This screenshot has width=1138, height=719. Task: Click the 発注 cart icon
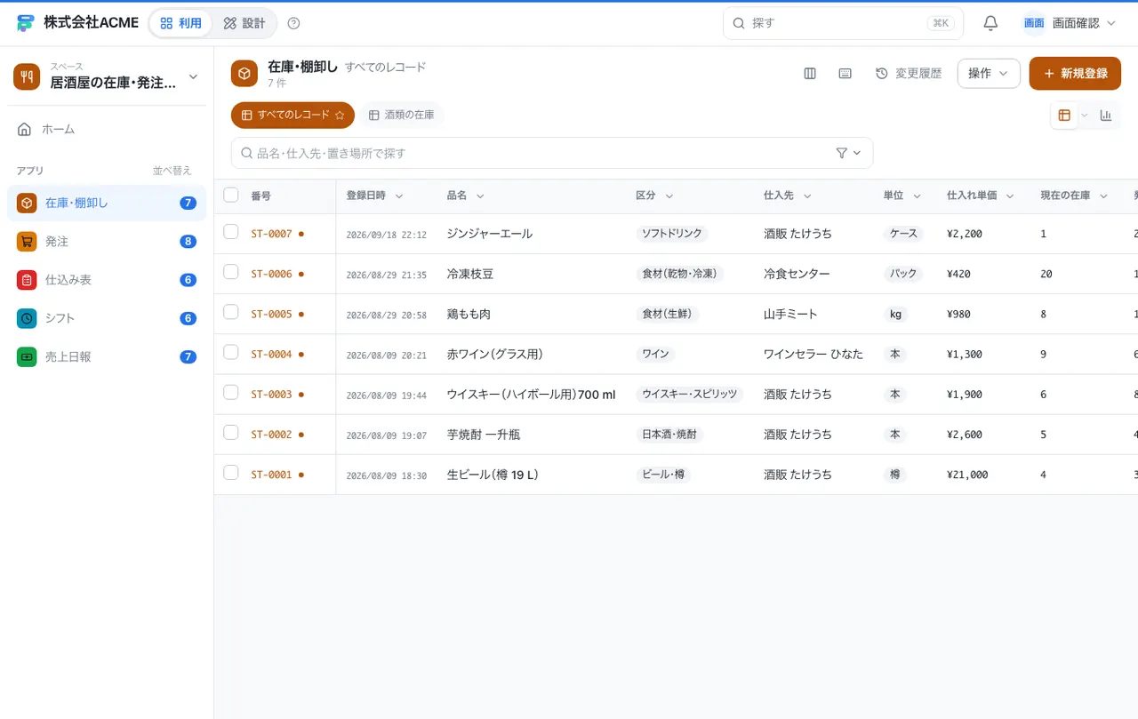point(27,242)
